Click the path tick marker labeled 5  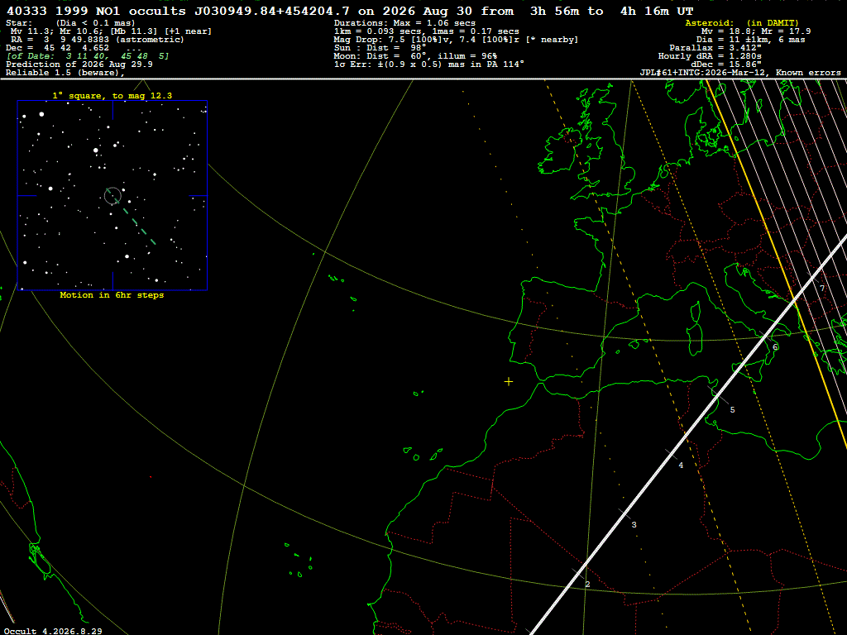coord(733,410)
